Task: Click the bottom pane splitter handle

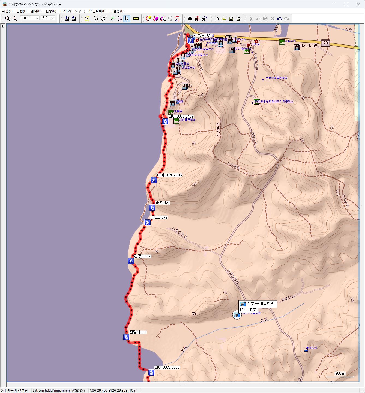Action: (183, 385)
